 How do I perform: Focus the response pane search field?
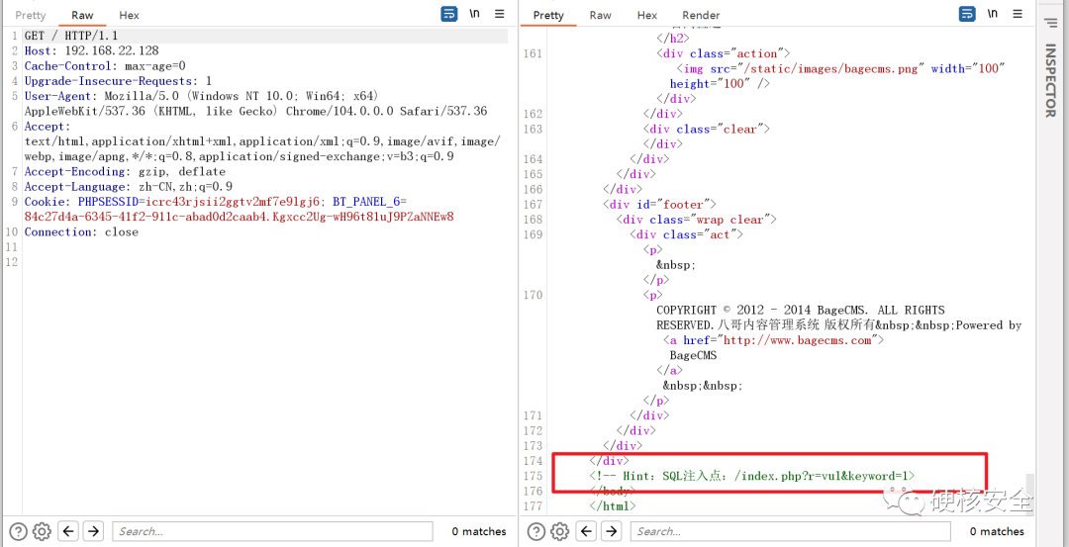(x=790, y=531)
